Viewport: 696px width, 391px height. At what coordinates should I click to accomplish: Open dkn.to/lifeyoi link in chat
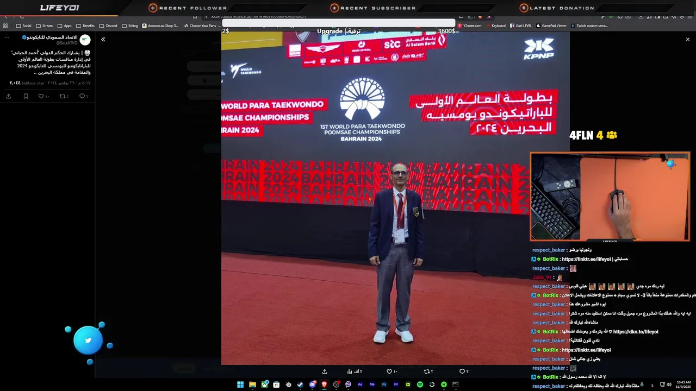point(636,332)
